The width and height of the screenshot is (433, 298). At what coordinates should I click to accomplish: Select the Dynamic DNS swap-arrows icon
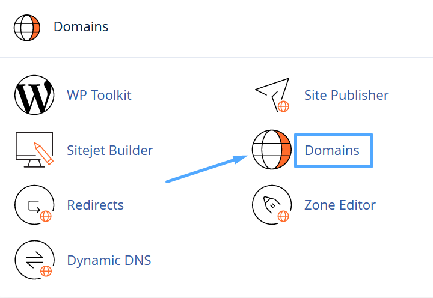(x=34, y=260)
